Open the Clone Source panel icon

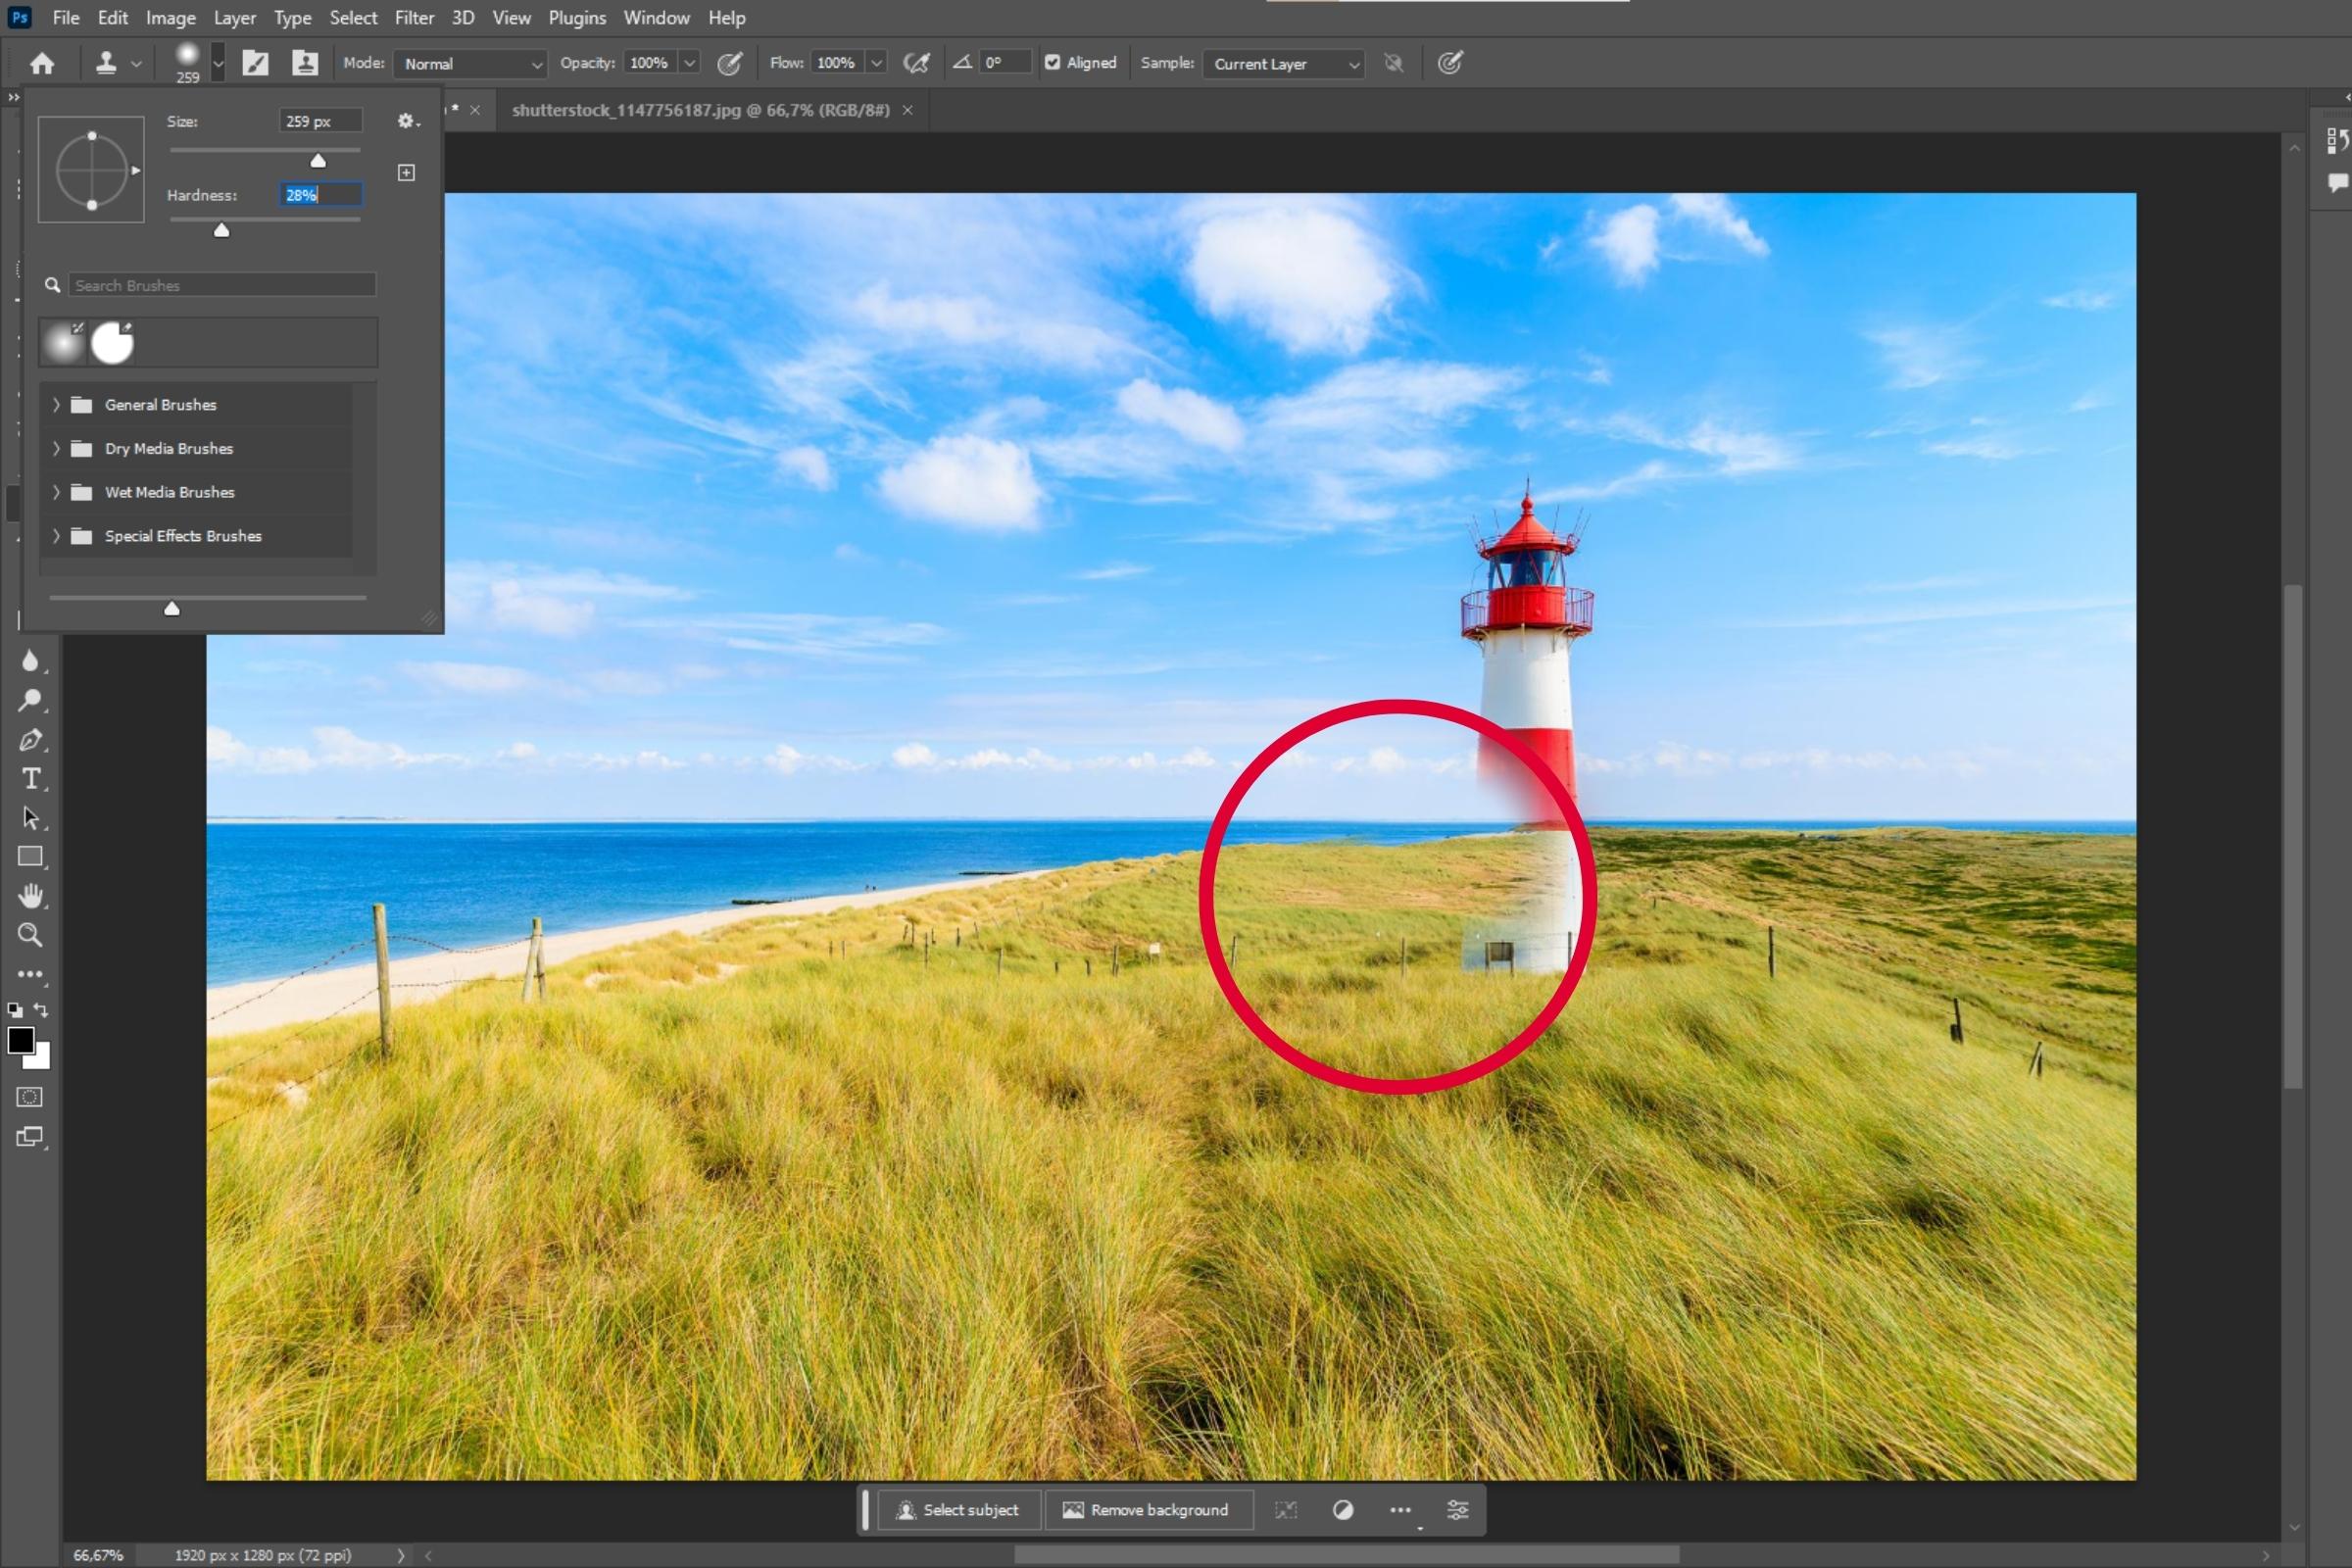[x=304, y=63]
